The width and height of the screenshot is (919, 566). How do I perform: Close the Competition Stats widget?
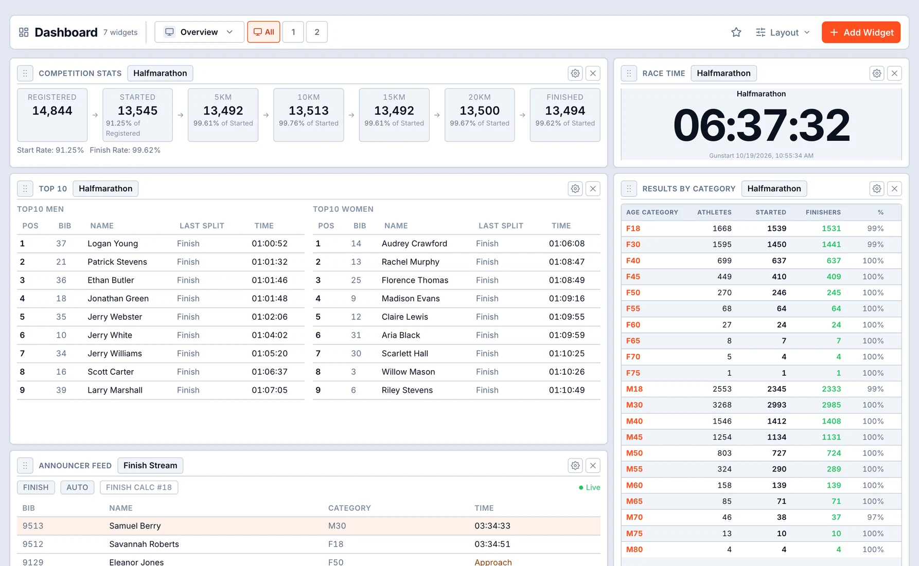tap(593, 74)
